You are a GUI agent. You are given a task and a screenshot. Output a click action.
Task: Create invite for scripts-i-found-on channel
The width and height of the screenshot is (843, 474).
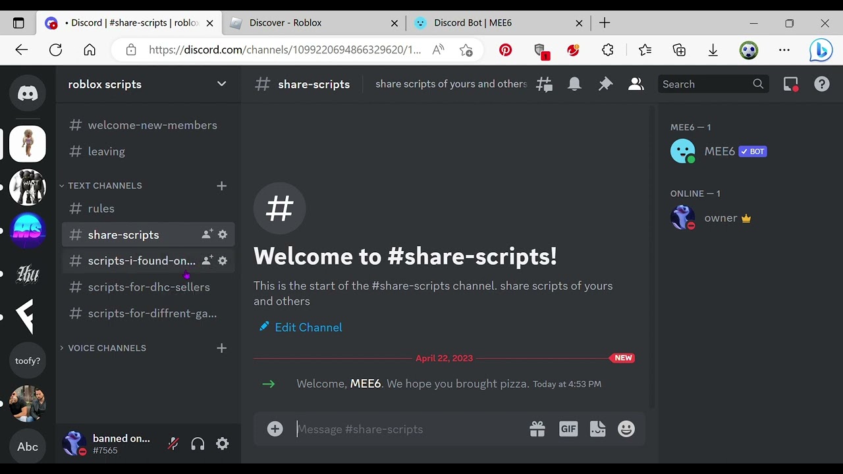(207, 261)
